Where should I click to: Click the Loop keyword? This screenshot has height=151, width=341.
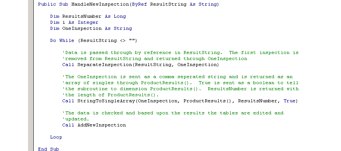pyautogui.click(x=56, y=137)
